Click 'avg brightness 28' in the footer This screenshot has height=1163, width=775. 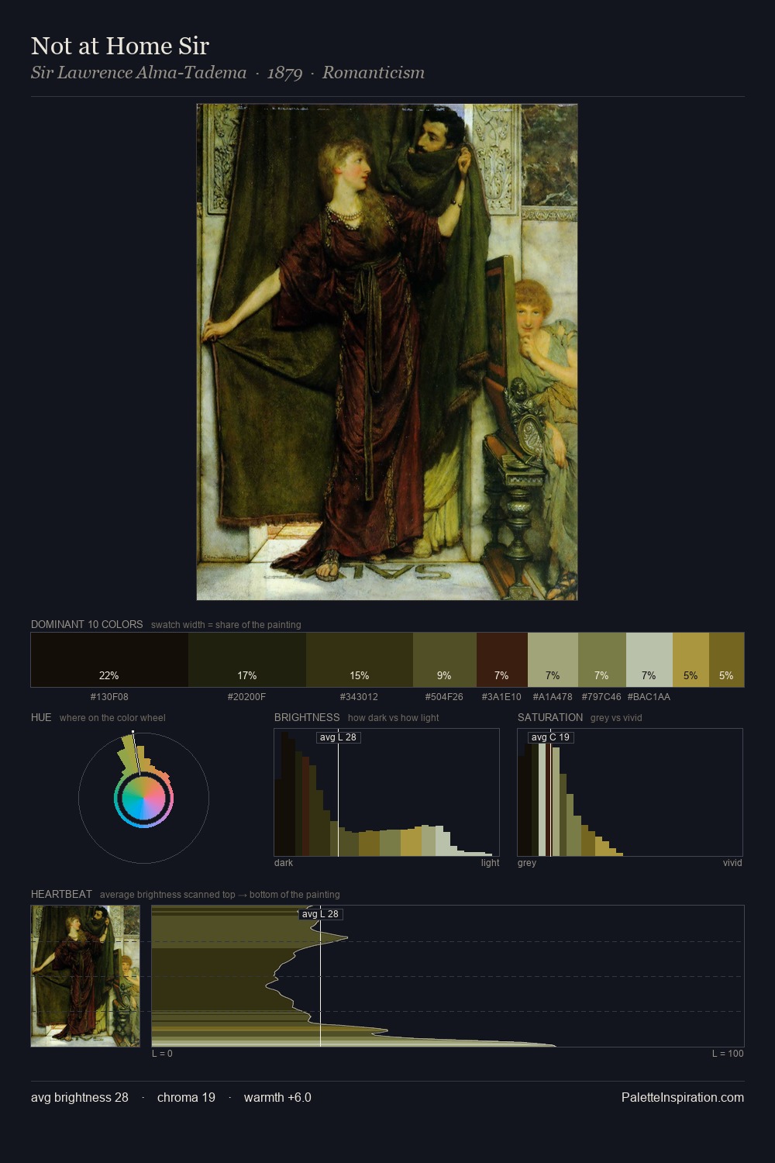[80, 1097]
